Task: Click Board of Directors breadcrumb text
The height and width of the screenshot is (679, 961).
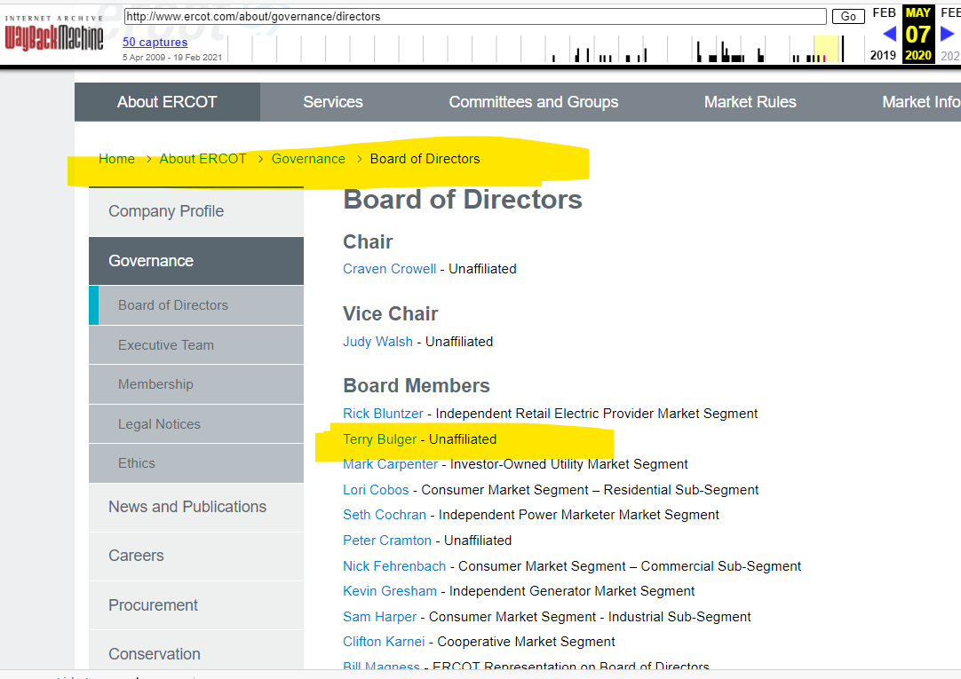Action: click(x=425, y=159)
